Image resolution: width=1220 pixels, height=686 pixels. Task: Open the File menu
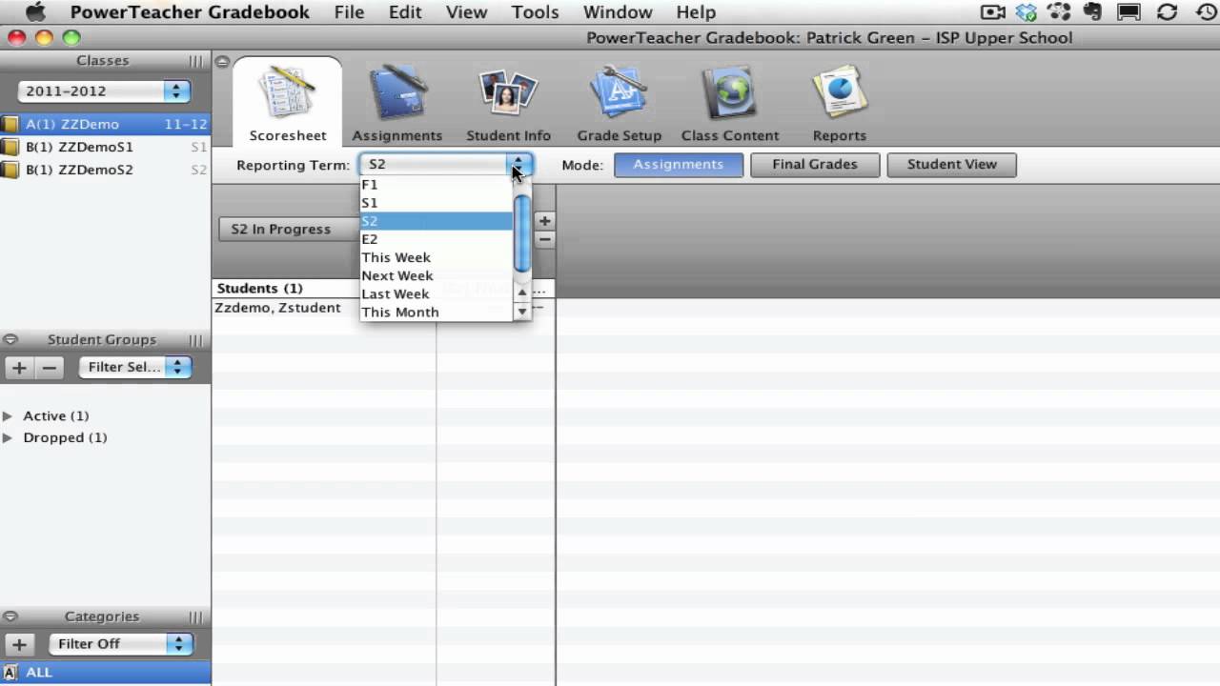pyautogui.click(x=349, y=12)
